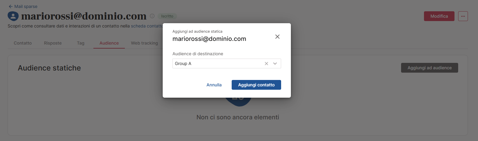Open the Audience di destinazione combo box
Screen dimensions: 478x141
[x=217, y=63]
